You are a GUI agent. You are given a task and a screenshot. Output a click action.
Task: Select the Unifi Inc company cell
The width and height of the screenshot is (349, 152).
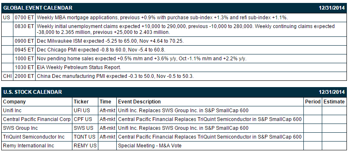pos(37,111)
